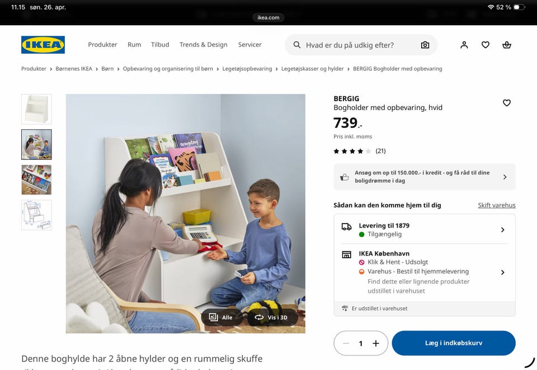Show product in 3D view
537x370 pixels.
[x=272, y=317]
